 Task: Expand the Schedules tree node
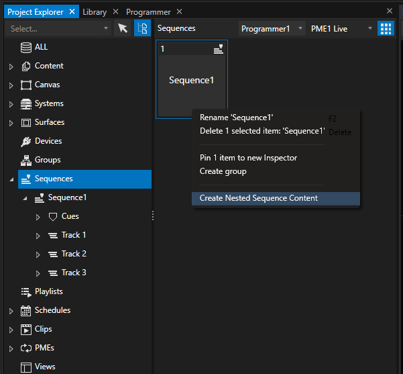(x=11, y=311)
